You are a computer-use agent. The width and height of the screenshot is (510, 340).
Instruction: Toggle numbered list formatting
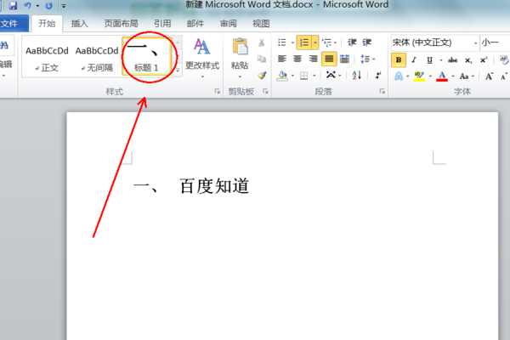click(304, 42)
